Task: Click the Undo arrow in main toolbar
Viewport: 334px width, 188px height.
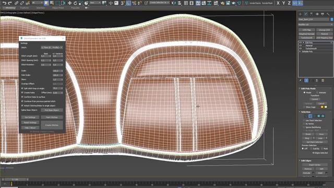Action: click(x=4, y=3)
